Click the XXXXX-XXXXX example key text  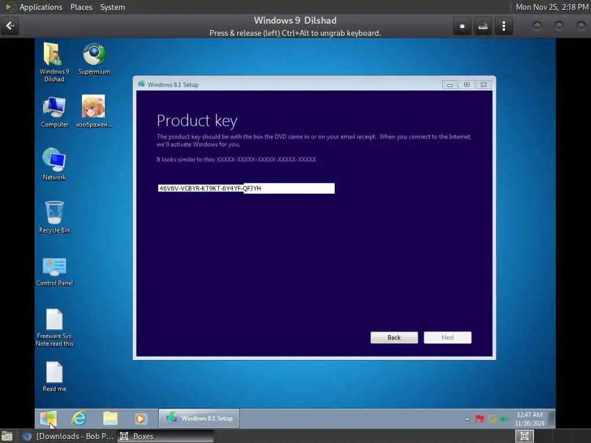click(x=266, y=159)
